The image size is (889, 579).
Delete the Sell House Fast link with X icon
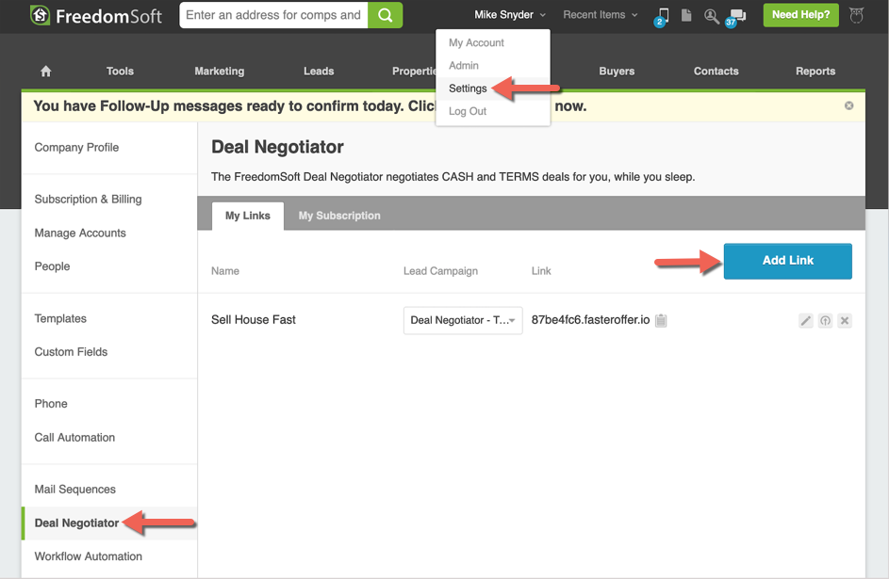[x=845, y=321]
